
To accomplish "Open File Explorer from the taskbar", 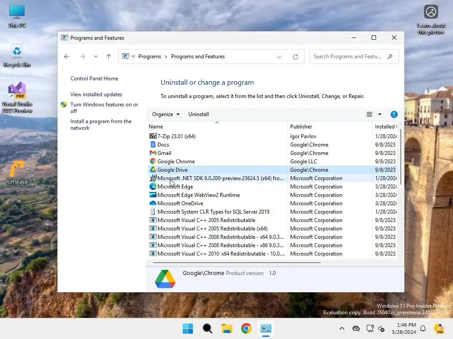I will pos(227,328).
